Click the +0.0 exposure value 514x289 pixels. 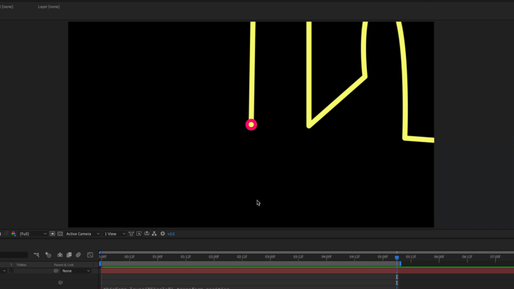pos(171,234)
